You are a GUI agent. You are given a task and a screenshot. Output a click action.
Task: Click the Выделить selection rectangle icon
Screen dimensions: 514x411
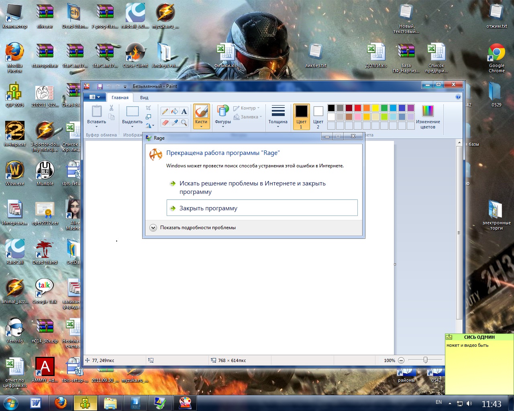[x=132, y=111]
